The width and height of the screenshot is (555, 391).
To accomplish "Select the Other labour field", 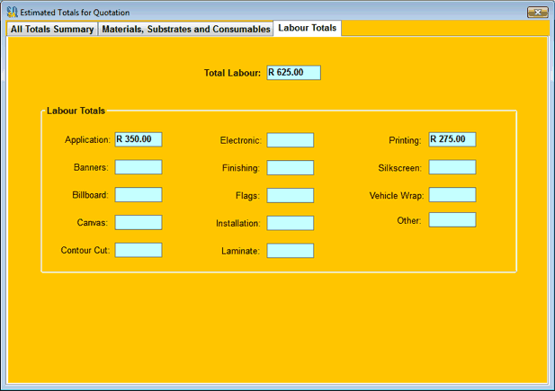I will [452, 220].
